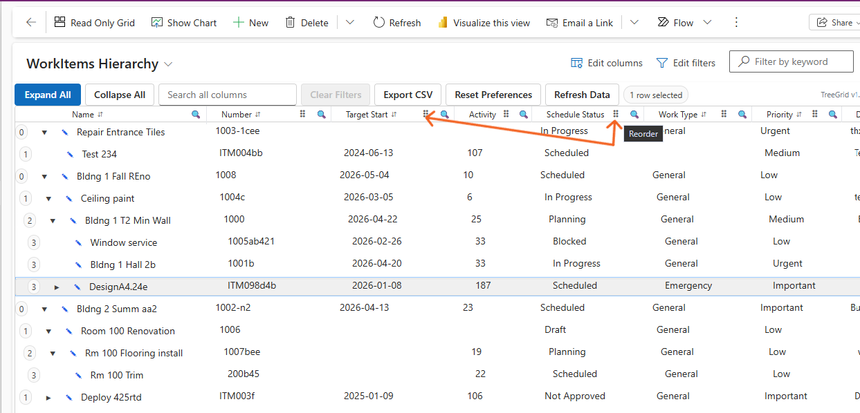The image size is (860, 413).
Task: Click edit pencil for Repair Entrance Tiles
Action: 65,132
